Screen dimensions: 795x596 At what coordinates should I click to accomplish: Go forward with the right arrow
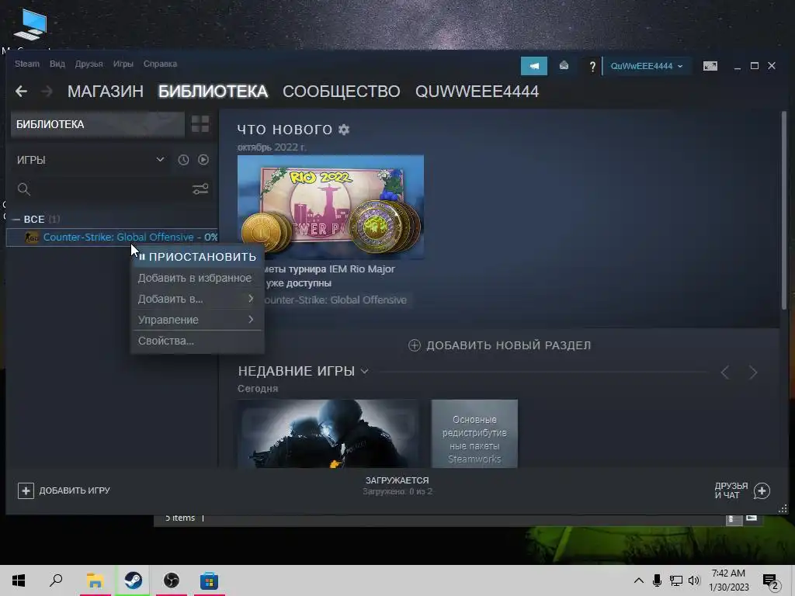[47, 92]
